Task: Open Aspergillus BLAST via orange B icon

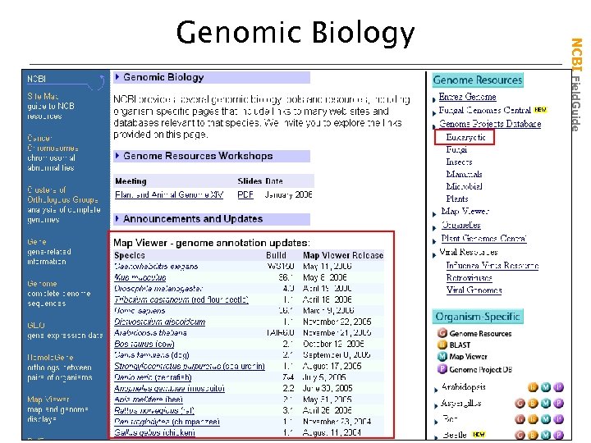Action: tap(533, 404)
